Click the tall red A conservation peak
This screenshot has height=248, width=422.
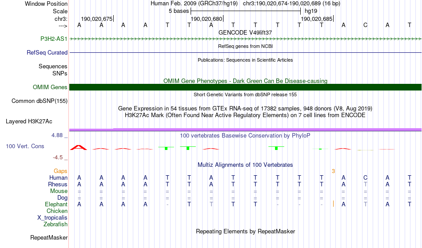[x=79, y=147]
